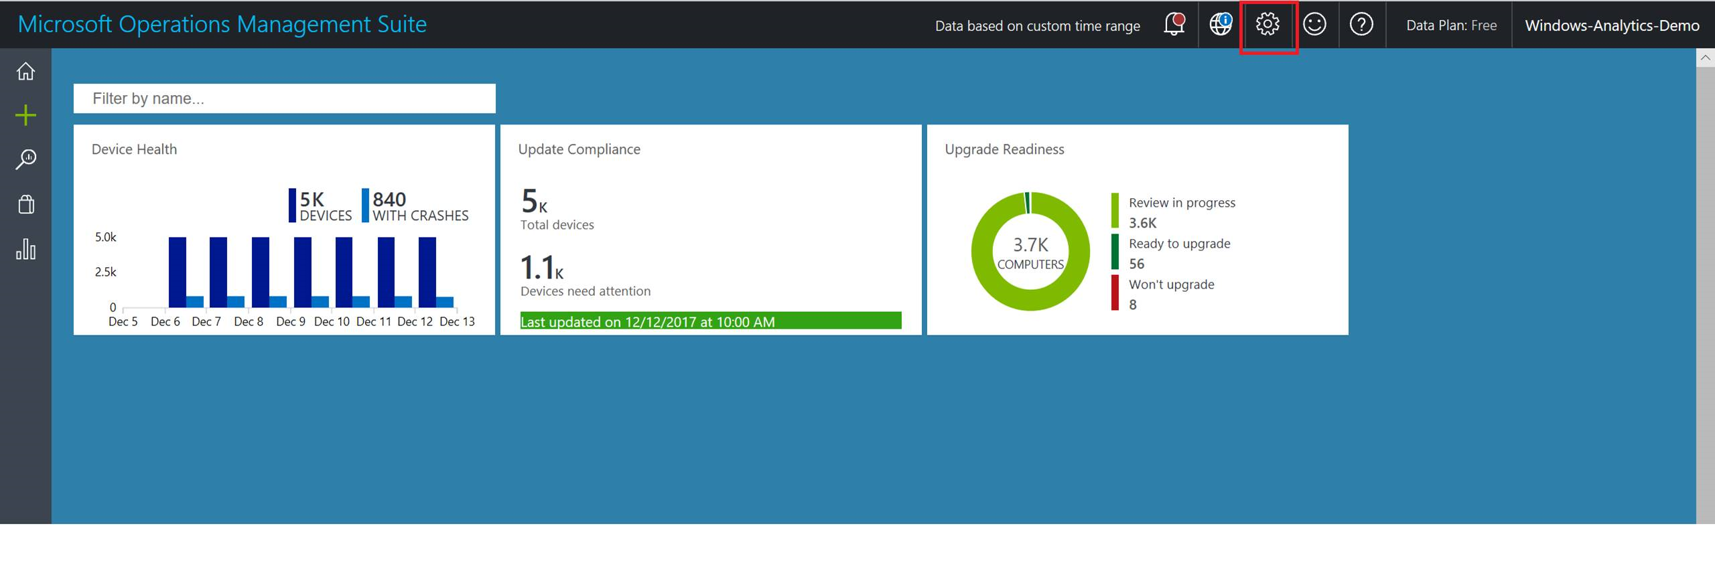The image size is (1715, 579).
Task: Click scrollbar up arrow
Action: coord(1705,58)
